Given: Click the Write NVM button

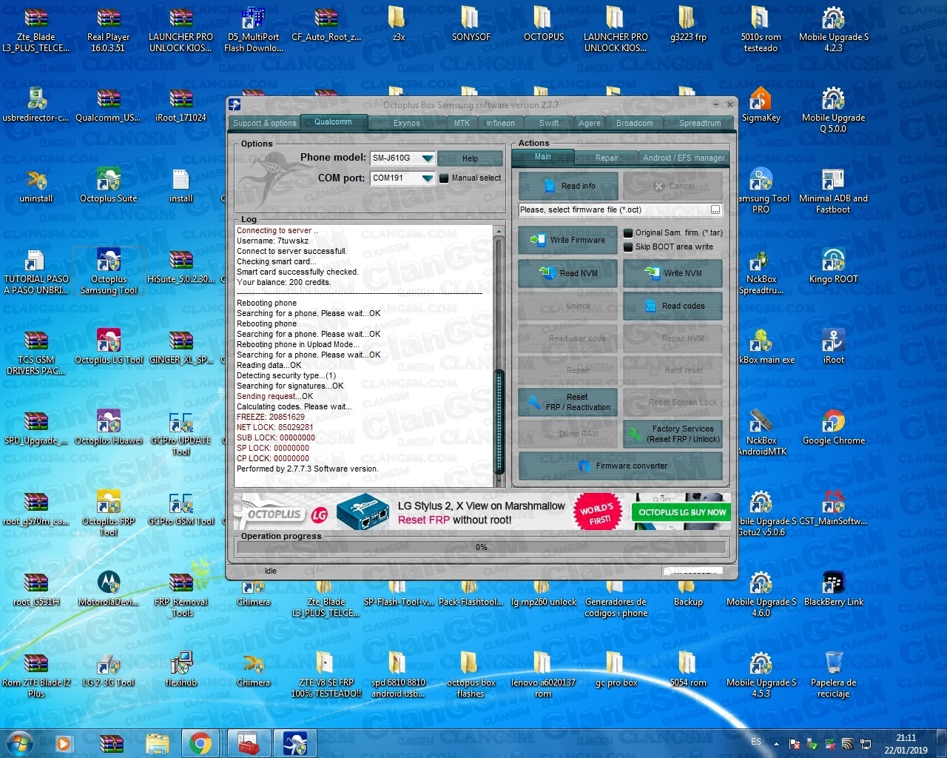Looking at the screenshot, I should click(x=673, y=274).
